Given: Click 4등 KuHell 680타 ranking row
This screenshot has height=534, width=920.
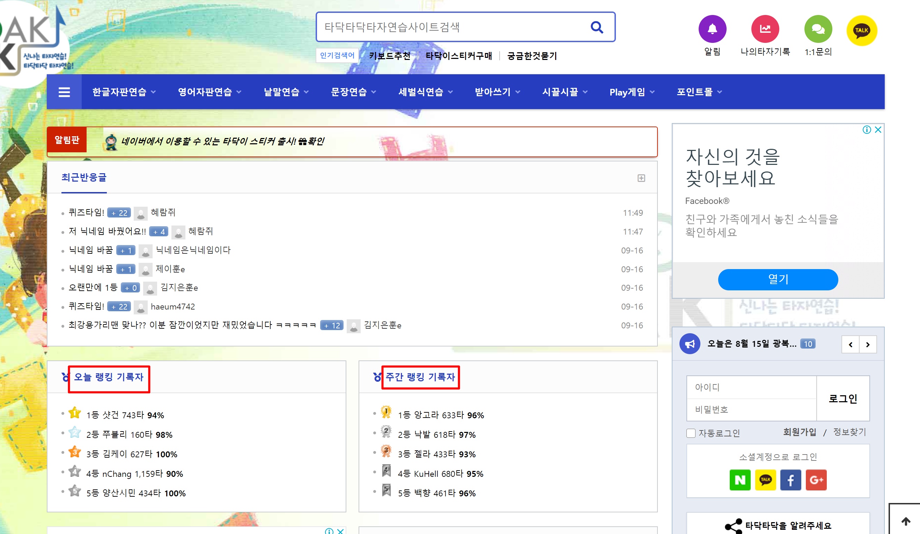Looking at the screenshot, I should pos(441,474).
